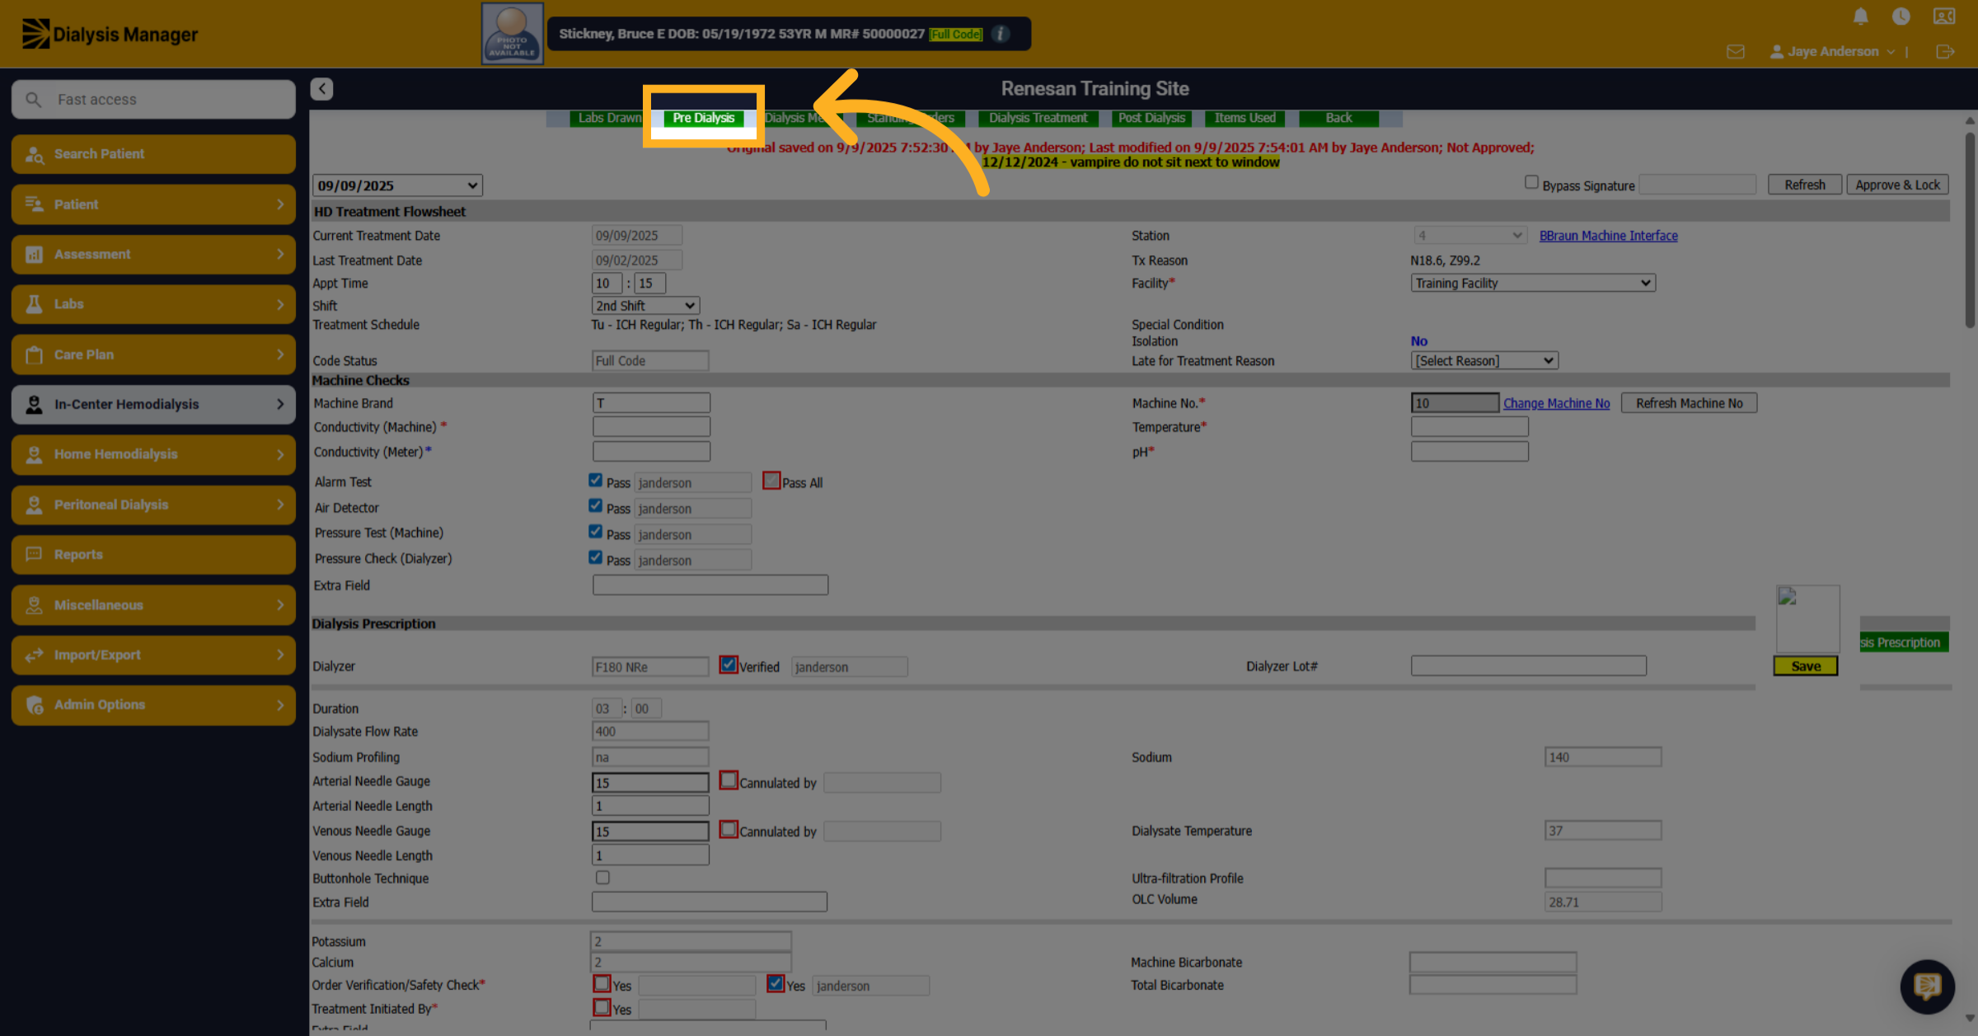Switch to the Post Dialysis tab
Screen dimensions: 1978x1036
[x=1151, y=118]
